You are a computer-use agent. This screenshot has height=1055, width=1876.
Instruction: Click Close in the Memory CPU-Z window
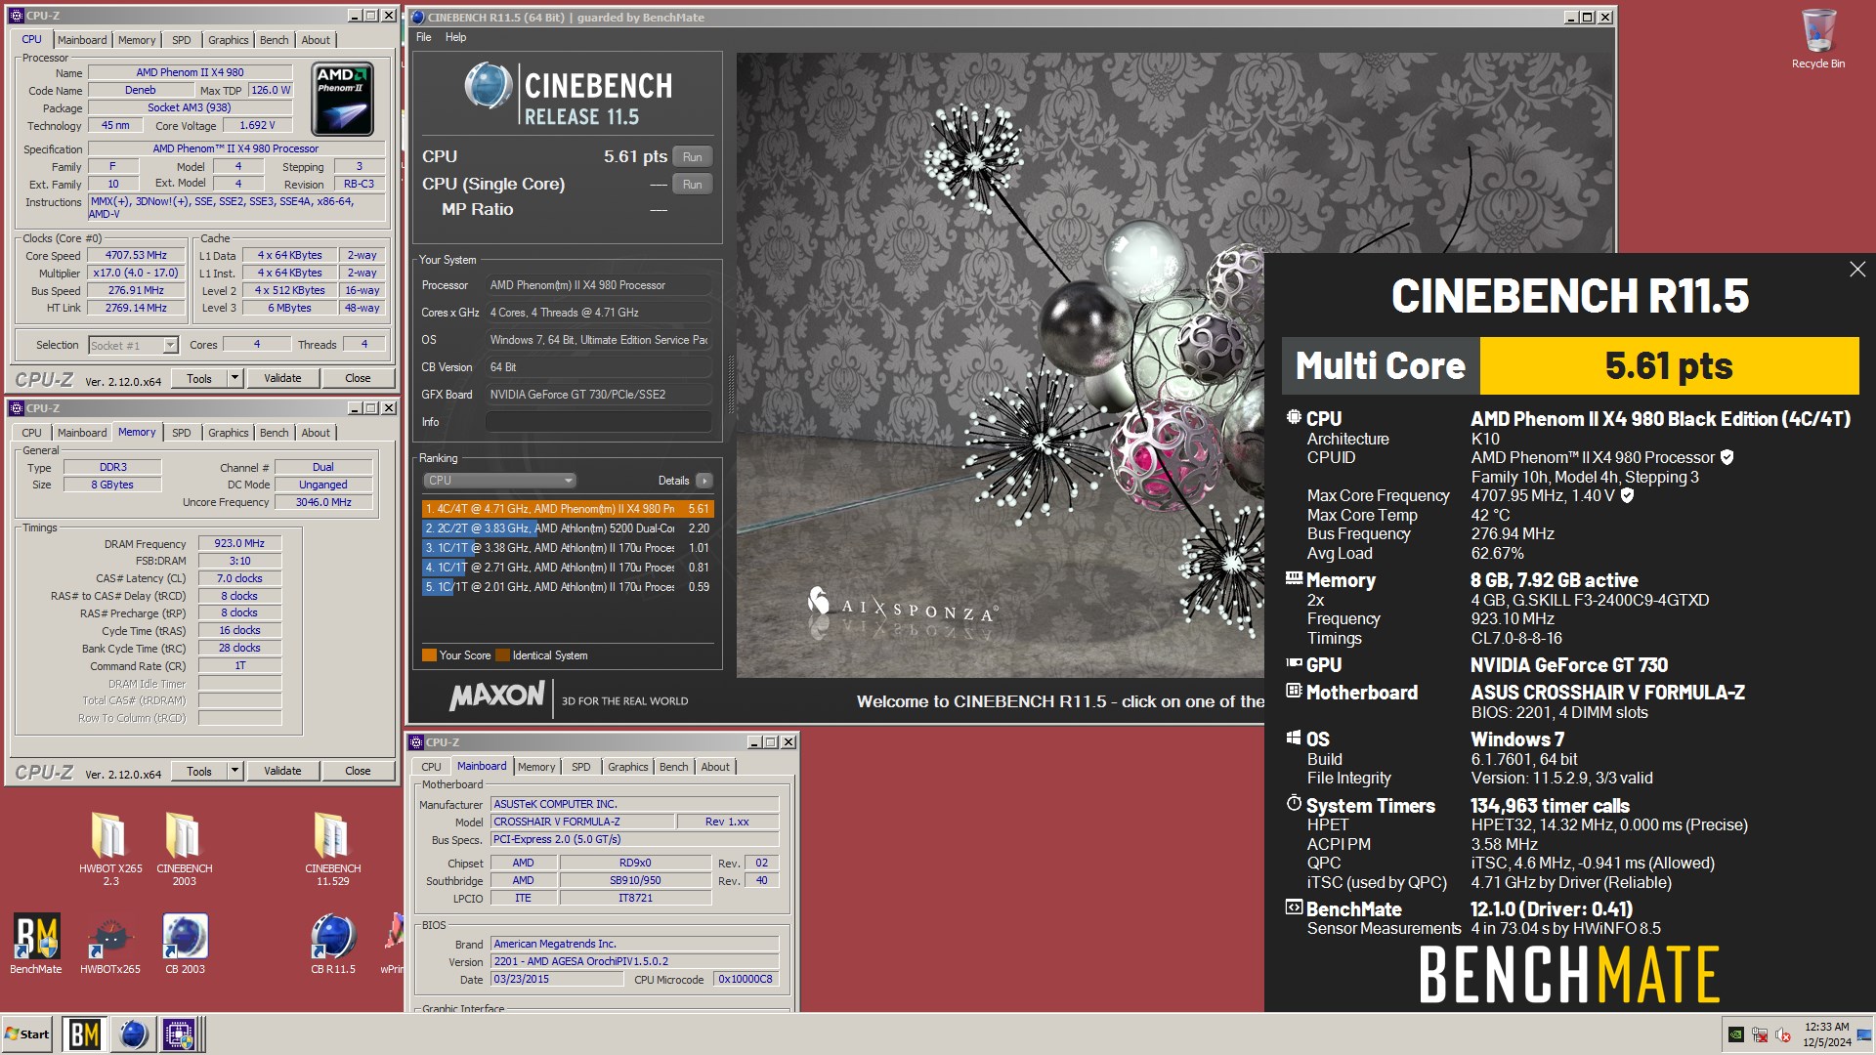coord(358,771)
